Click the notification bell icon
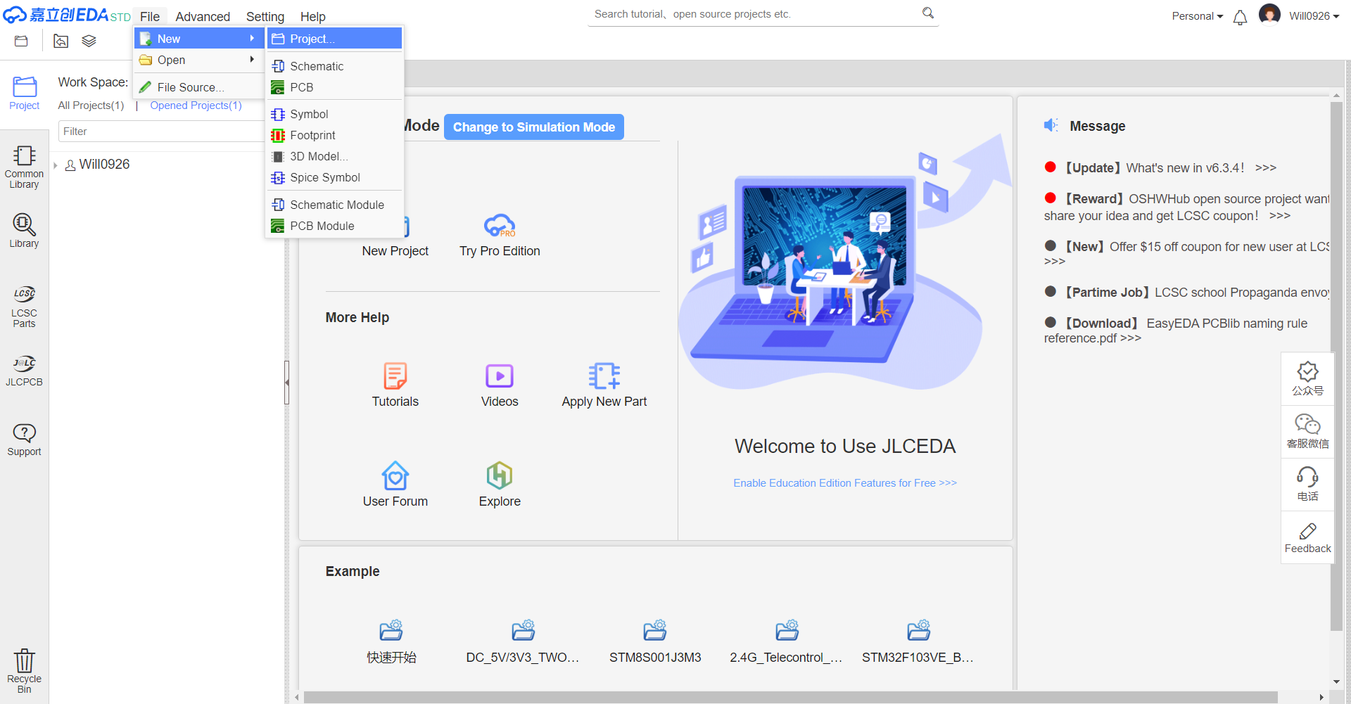 coord(1240,18)
